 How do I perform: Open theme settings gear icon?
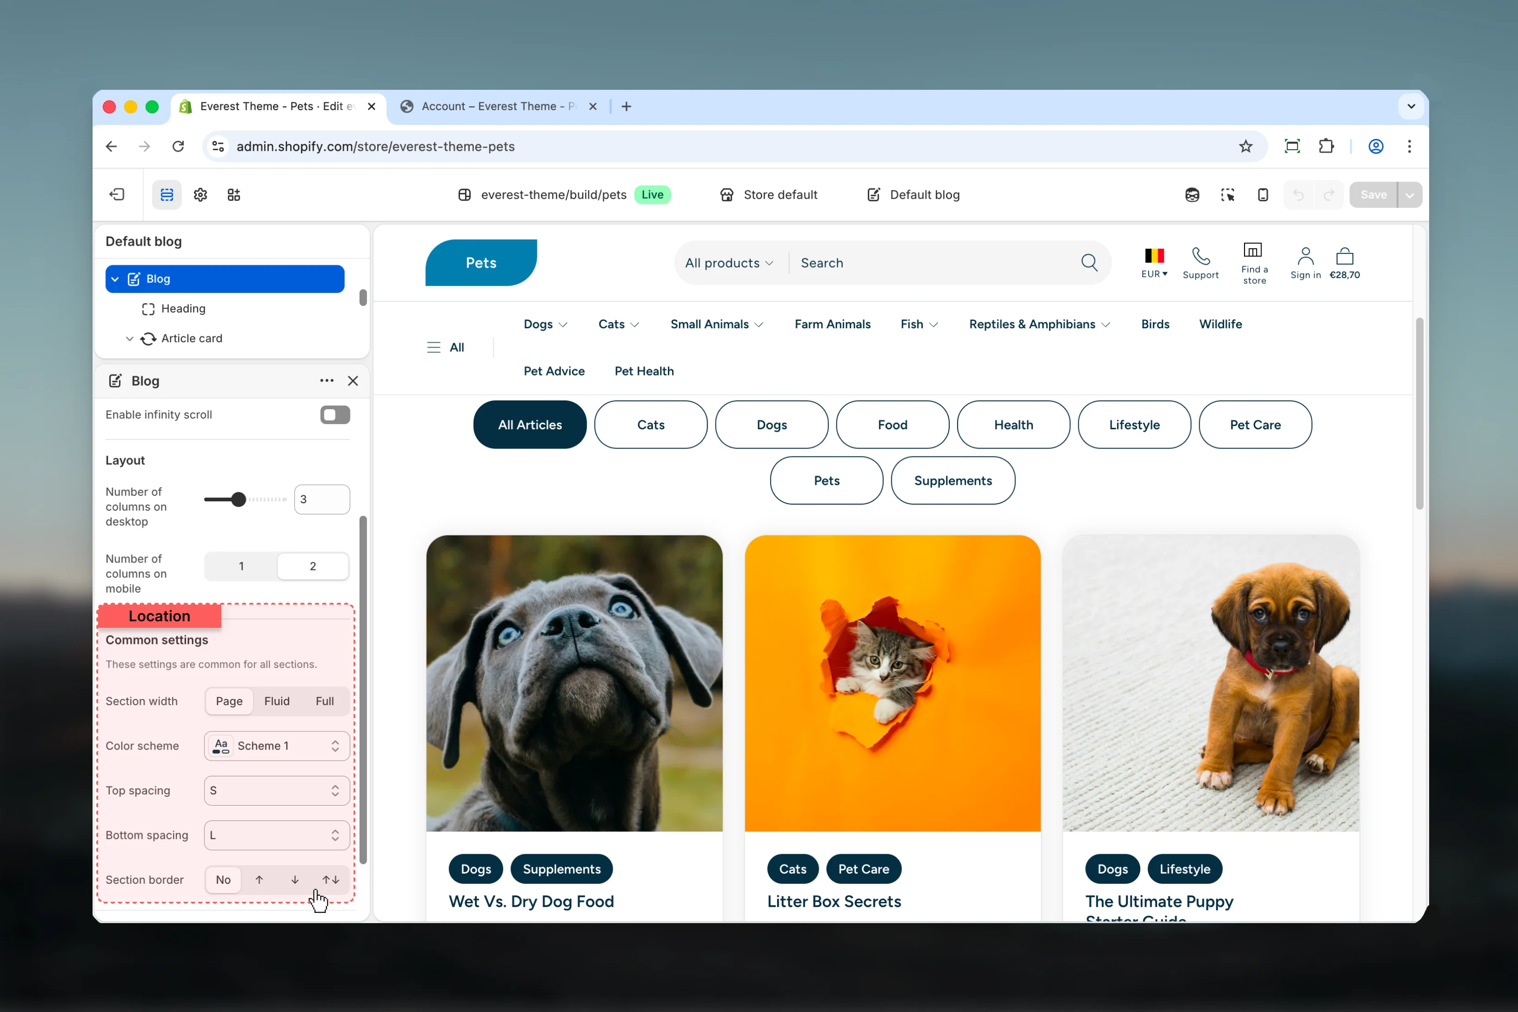tap(201, 195)
